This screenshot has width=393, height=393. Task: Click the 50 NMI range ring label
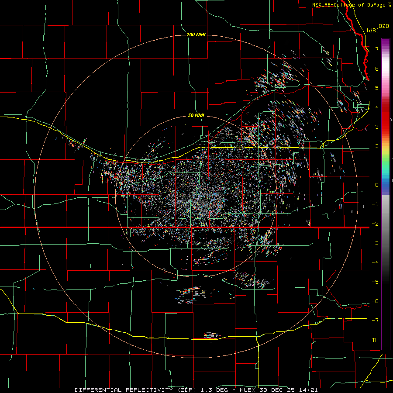[196, 115]
